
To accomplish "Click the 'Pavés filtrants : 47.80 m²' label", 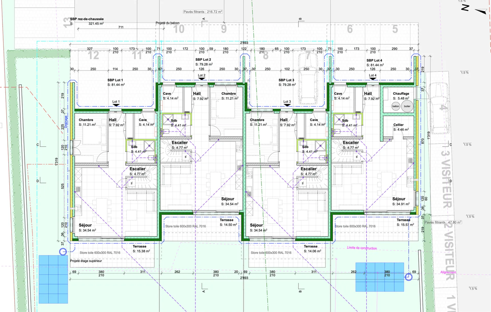I will click(443, 222).
